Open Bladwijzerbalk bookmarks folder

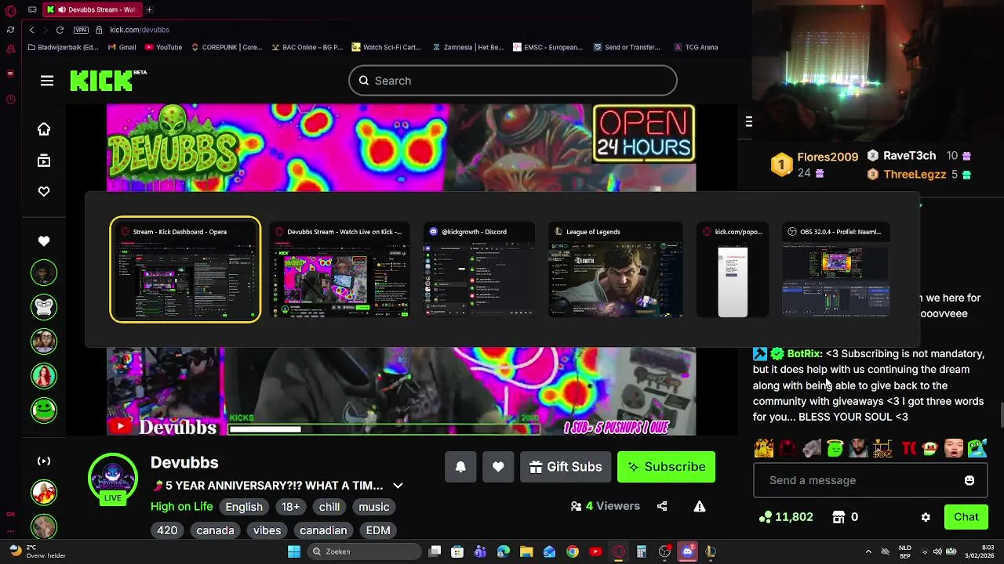[x=63, y=47]
